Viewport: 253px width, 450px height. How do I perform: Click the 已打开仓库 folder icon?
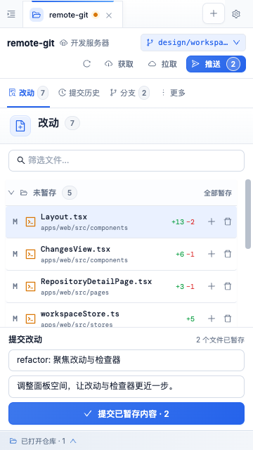(13, 441)
